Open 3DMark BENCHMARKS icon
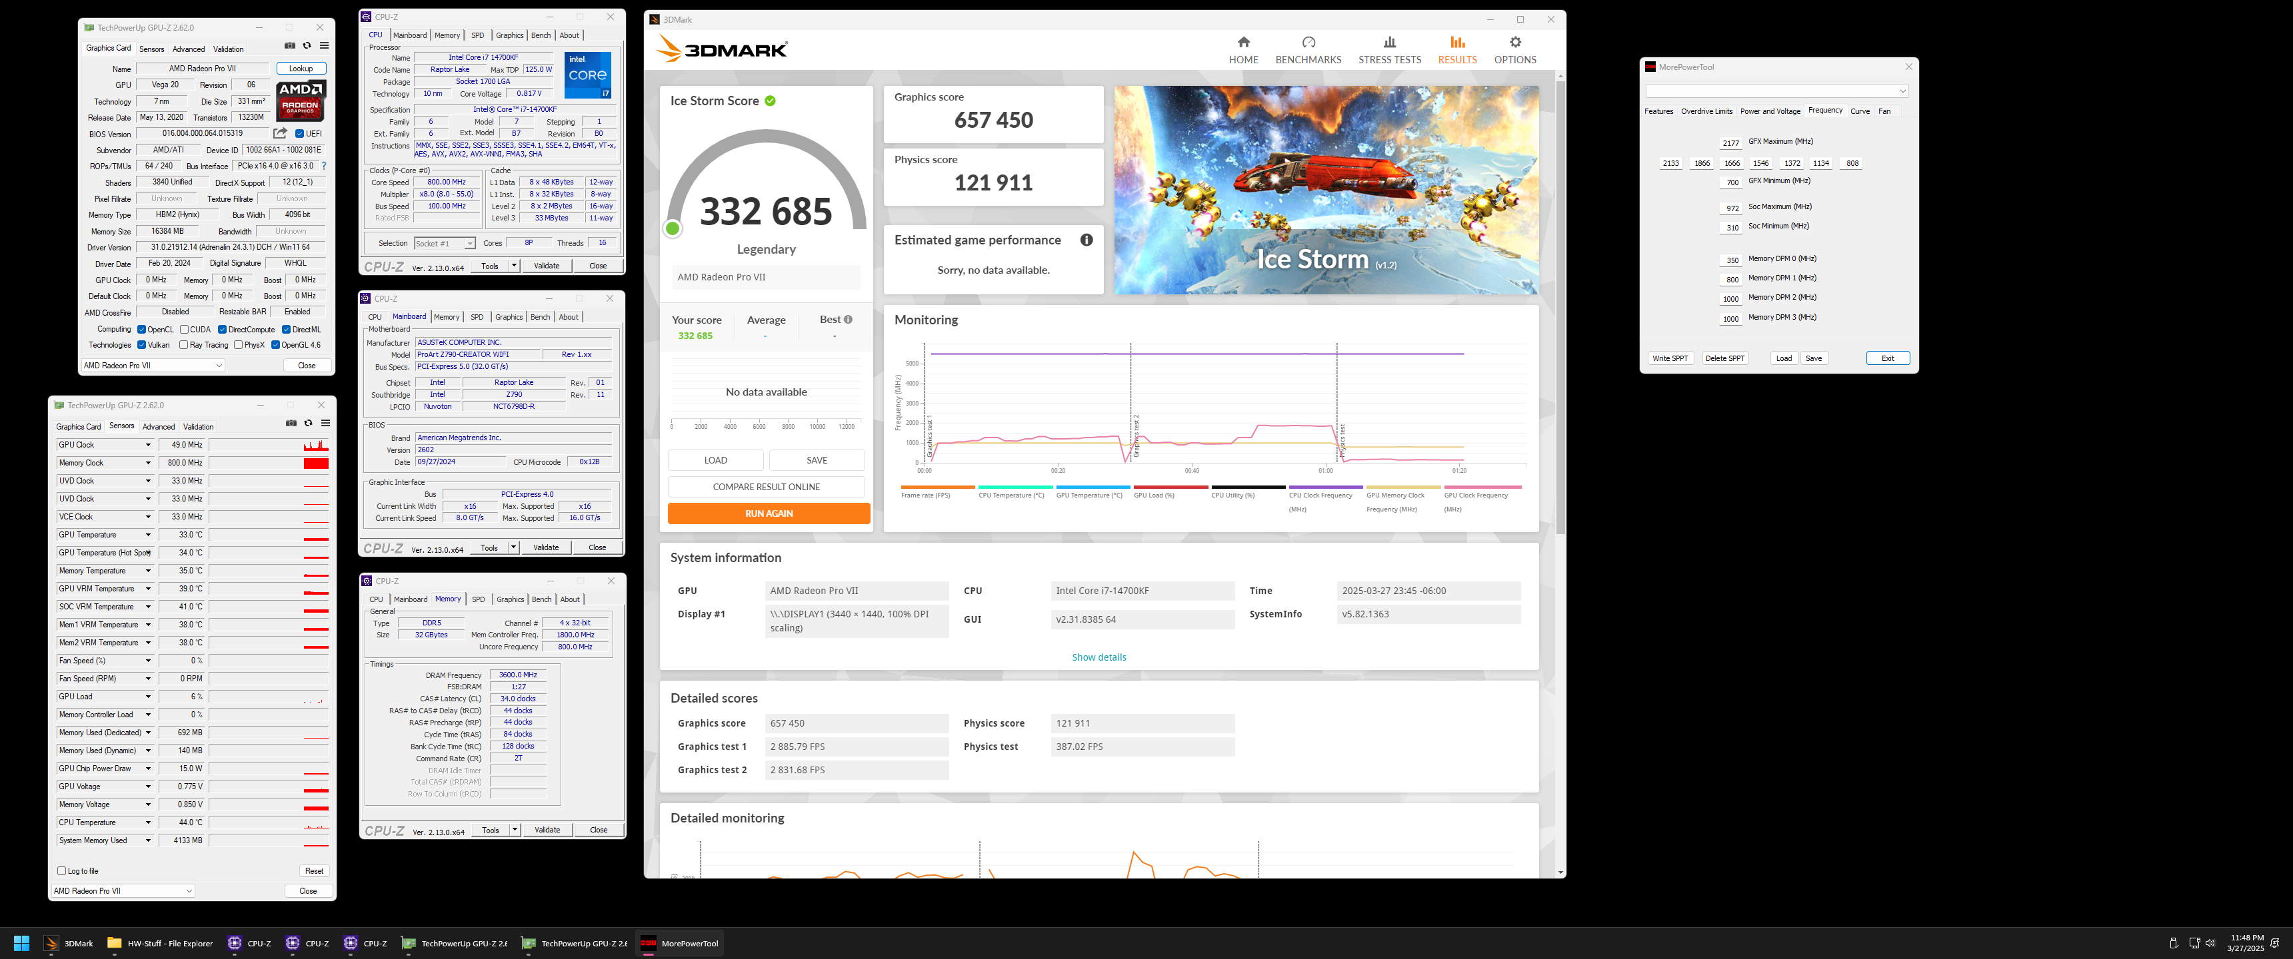 (1308, 42)
